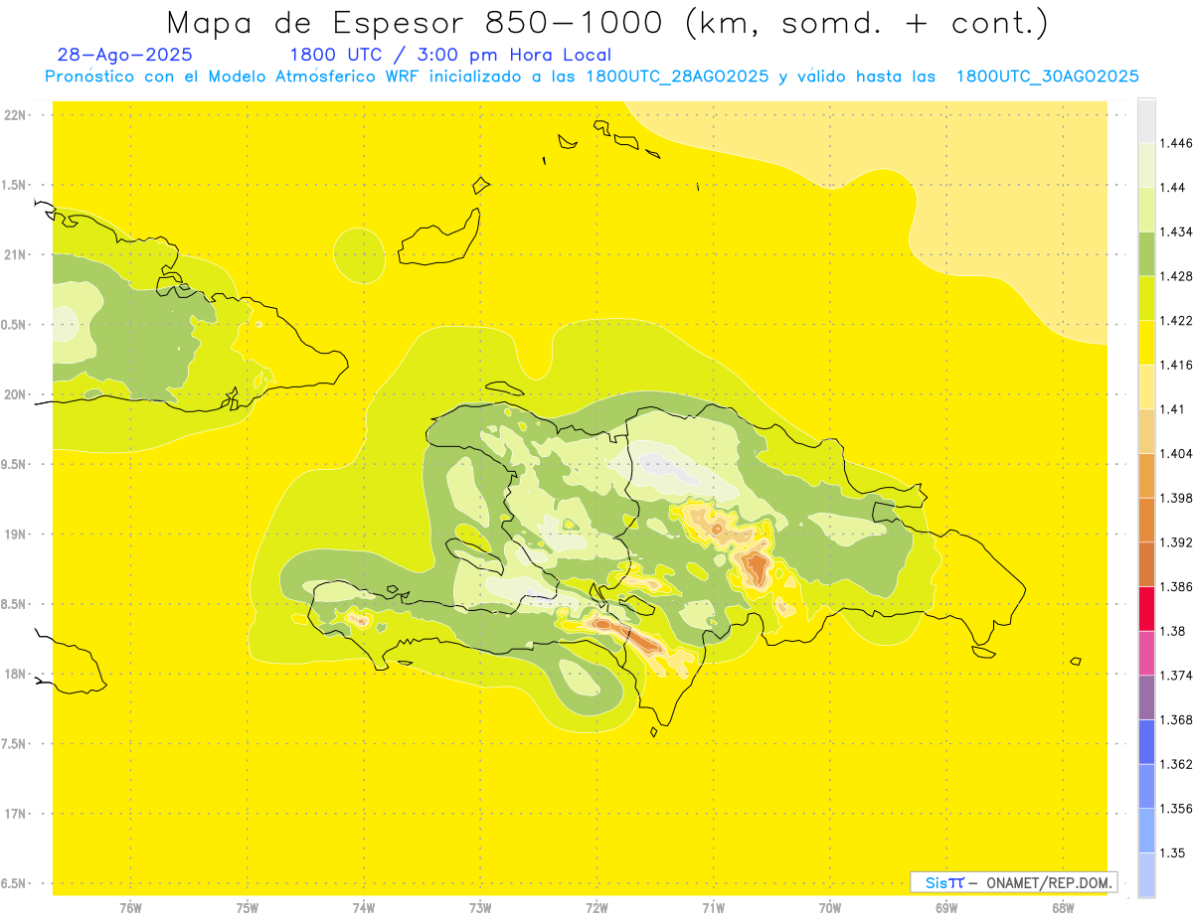Click the 74W longitude axis label
This screenshot has height=921, width=1193.
tap(364, 908)
